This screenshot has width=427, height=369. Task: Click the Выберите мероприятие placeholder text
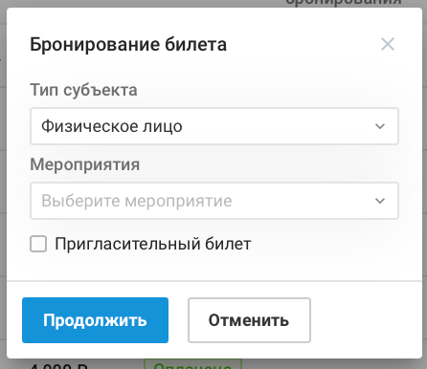pos(137,201)
